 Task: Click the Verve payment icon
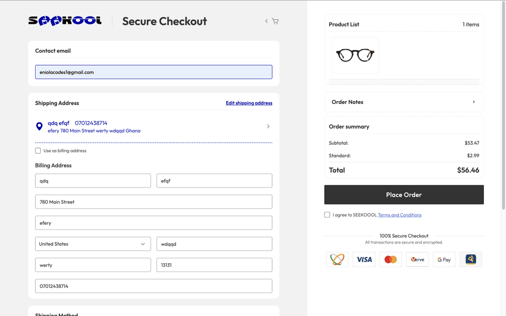click(417, 259)
